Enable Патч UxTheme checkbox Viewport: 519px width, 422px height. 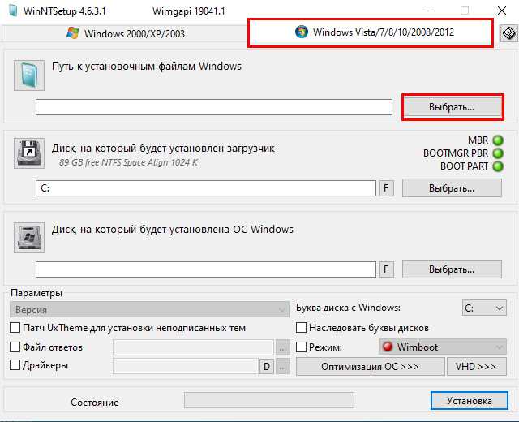click(x=15, y=328)
